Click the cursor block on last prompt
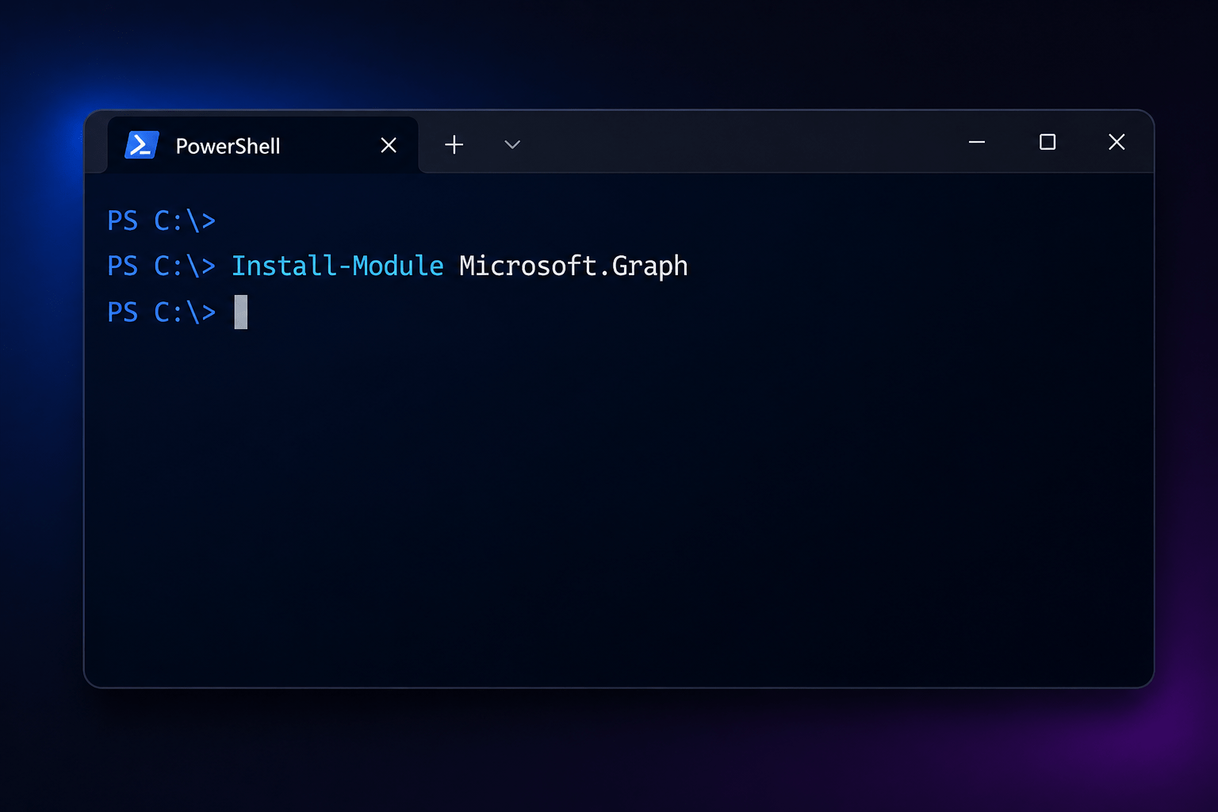The image size is (1218, 812). pyautogui.click(x=241, y=312)
